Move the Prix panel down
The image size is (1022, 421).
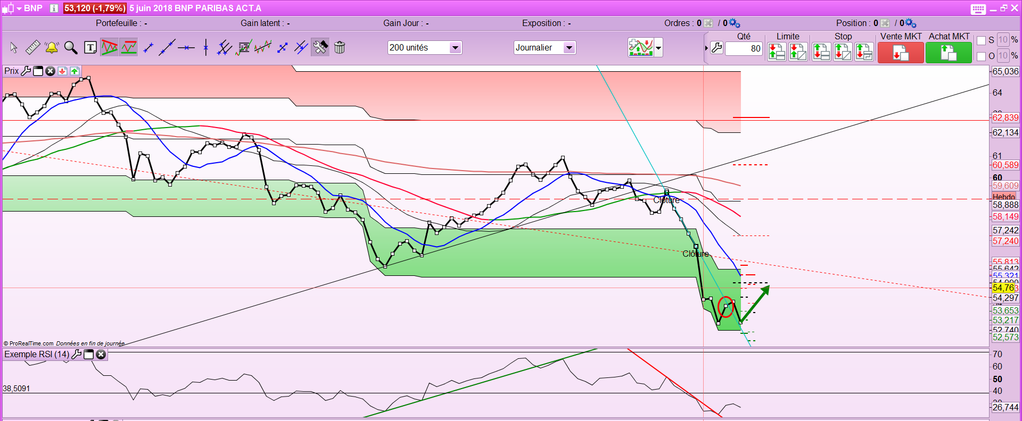(62, 71)
